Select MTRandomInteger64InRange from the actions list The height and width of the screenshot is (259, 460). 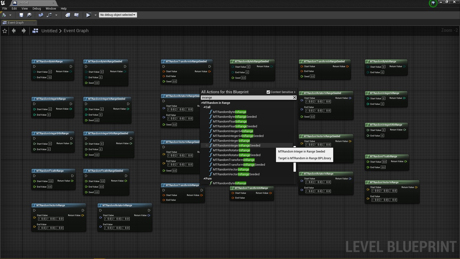click(x=233, y=131)
